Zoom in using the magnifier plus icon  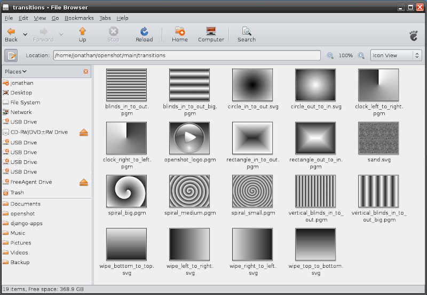click(x=361, y=55)
